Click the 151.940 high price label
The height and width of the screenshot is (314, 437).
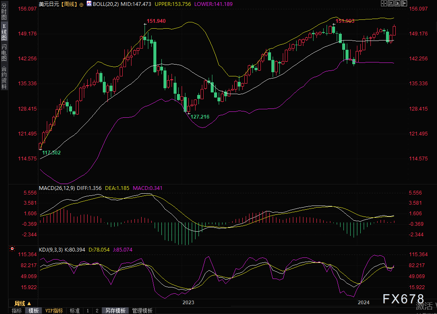click(156, 21)
